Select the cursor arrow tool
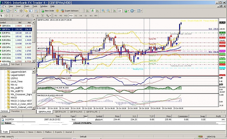The width and height of the screenshot is (227, 139). pos(1,16)
